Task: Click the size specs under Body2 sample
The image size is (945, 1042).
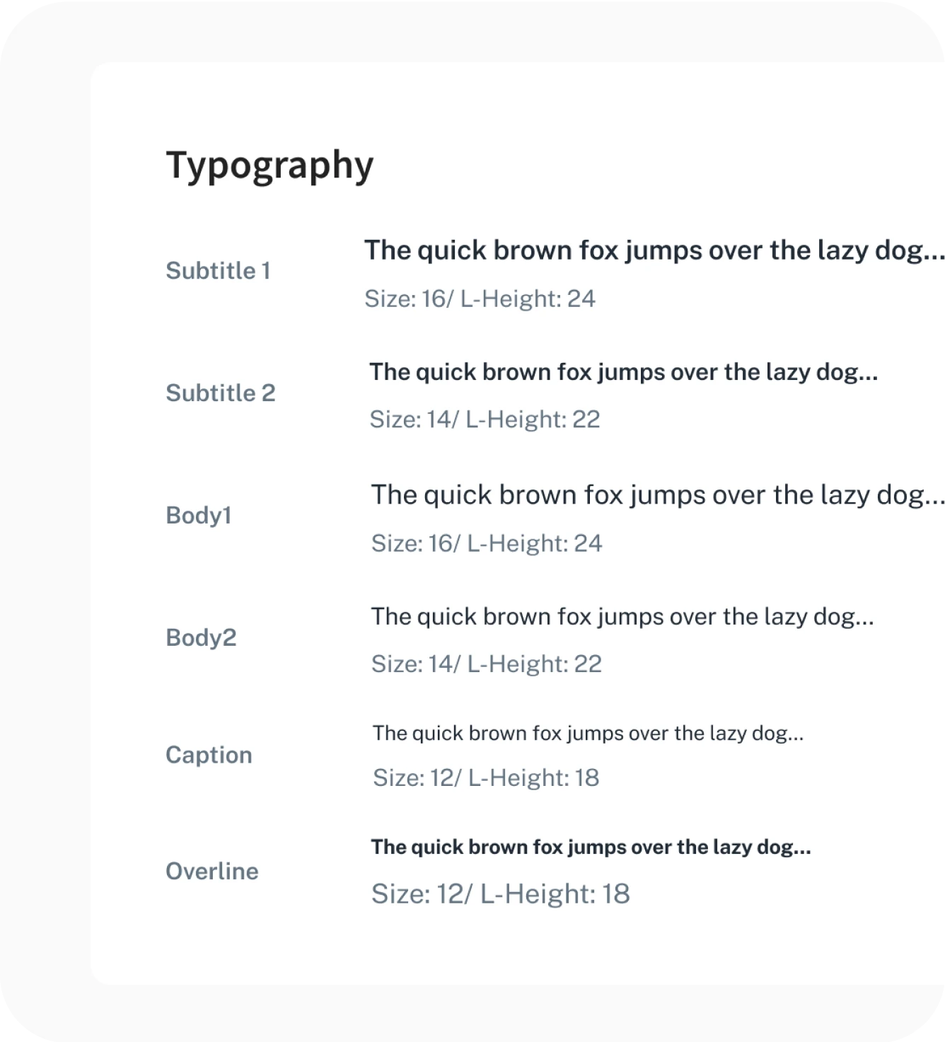Action: (x=487, y=664)
